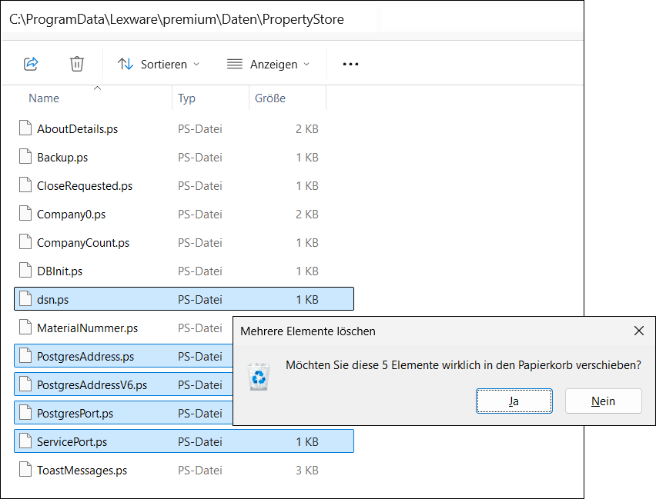Click the AboutDetails.ps file icon
The height and width of the screenshot is (499, 656).
coord(25,128)
